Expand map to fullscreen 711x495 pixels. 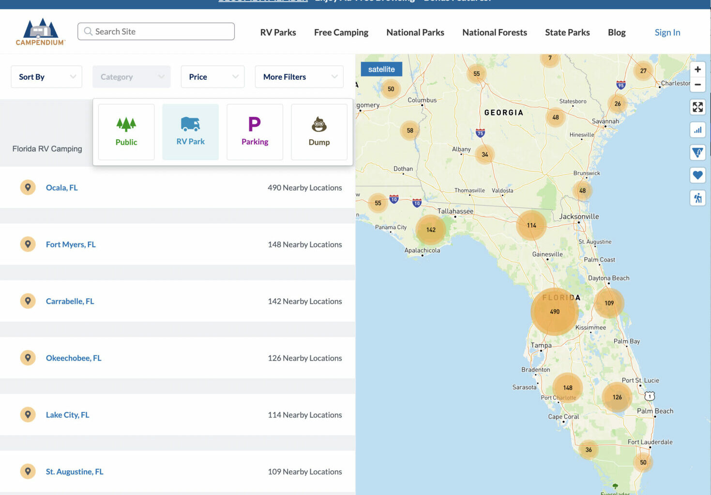(x=697, y=107)
